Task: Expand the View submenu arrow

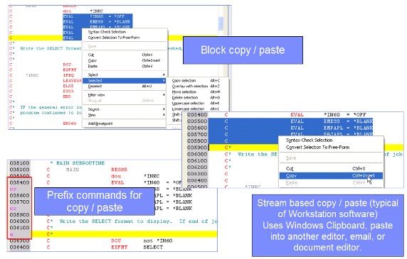Action: point(164,115)
